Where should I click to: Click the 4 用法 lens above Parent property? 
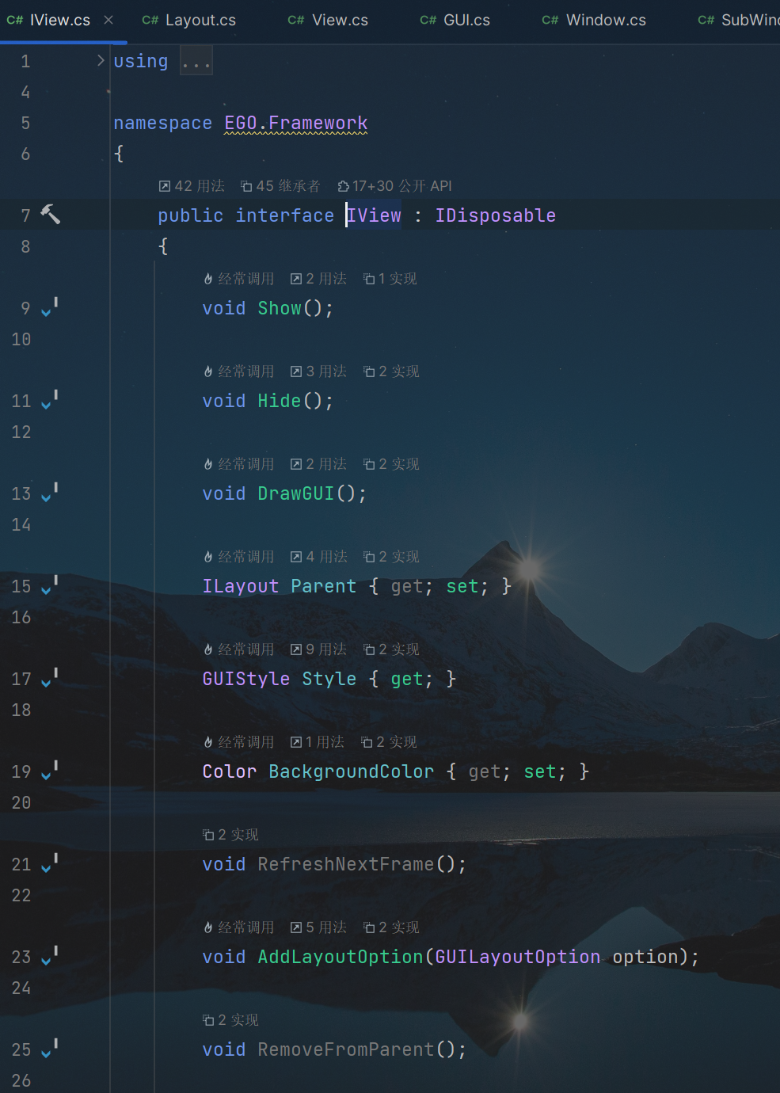point(318,557)
